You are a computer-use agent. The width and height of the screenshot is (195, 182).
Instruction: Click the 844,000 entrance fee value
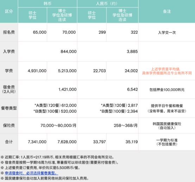point(69,52)
